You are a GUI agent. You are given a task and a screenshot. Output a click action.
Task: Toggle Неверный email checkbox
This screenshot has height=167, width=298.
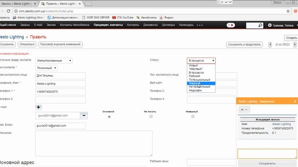click(x=193, y=116)
